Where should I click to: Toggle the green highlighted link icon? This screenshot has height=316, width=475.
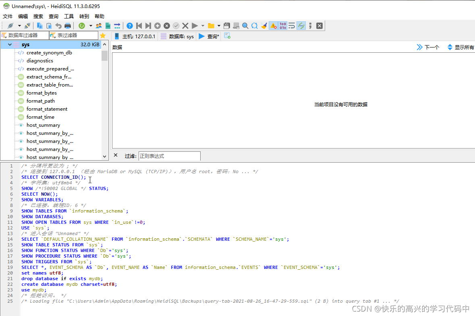click(301, 26)
